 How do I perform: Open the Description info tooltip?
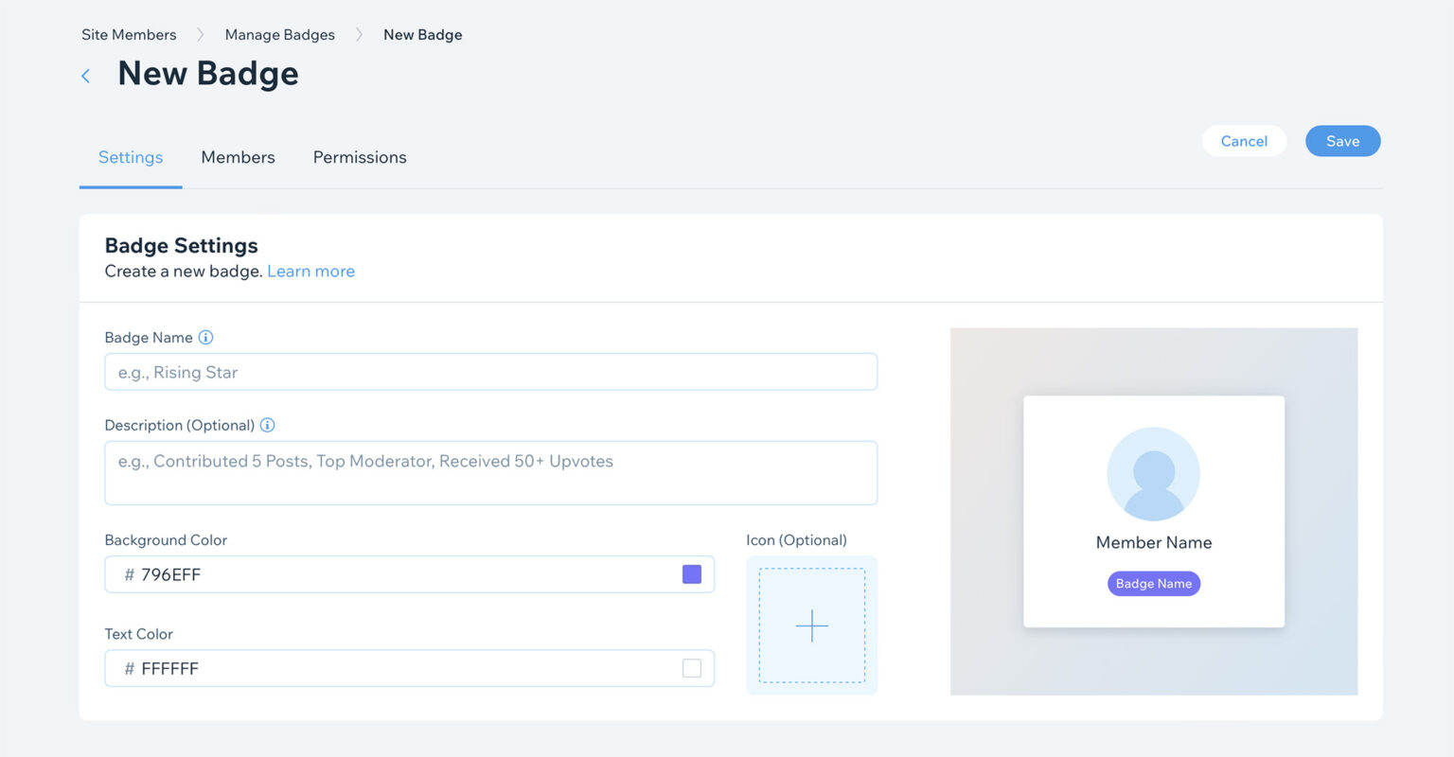(267, 425)
